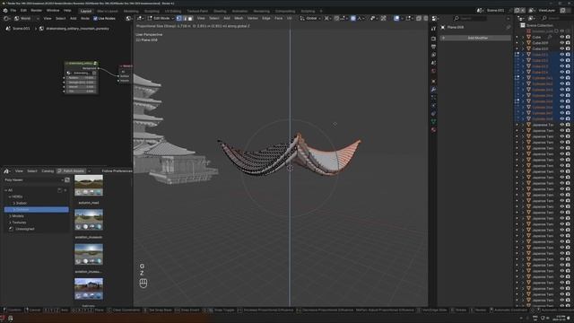Viewport: 574px width, 323px height.
Task: Expand the Indoor catalog
Action: [14, 203]
